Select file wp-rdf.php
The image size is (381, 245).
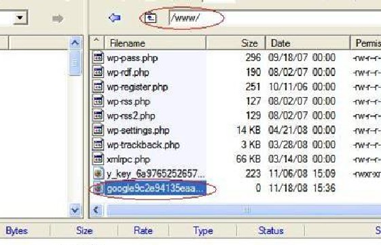pos(128,73)
